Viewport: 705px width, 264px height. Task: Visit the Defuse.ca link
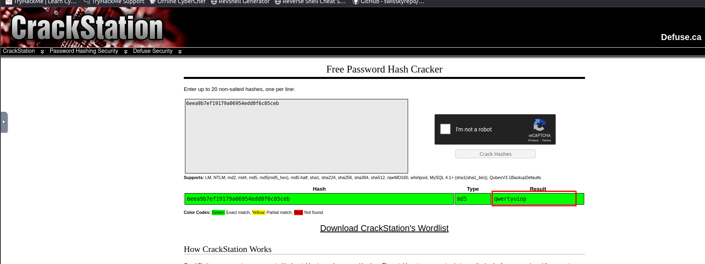(x=681, y=37)
